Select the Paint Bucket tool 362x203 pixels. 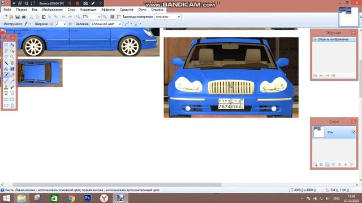pyautogui.click(x=6, y=69)
